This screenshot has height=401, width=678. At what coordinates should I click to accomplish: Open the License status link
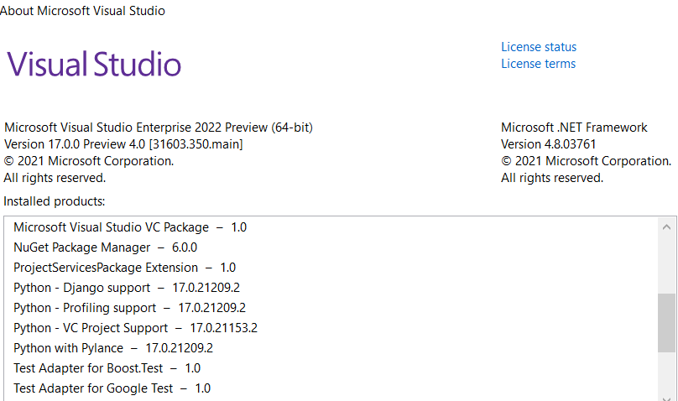539,47
